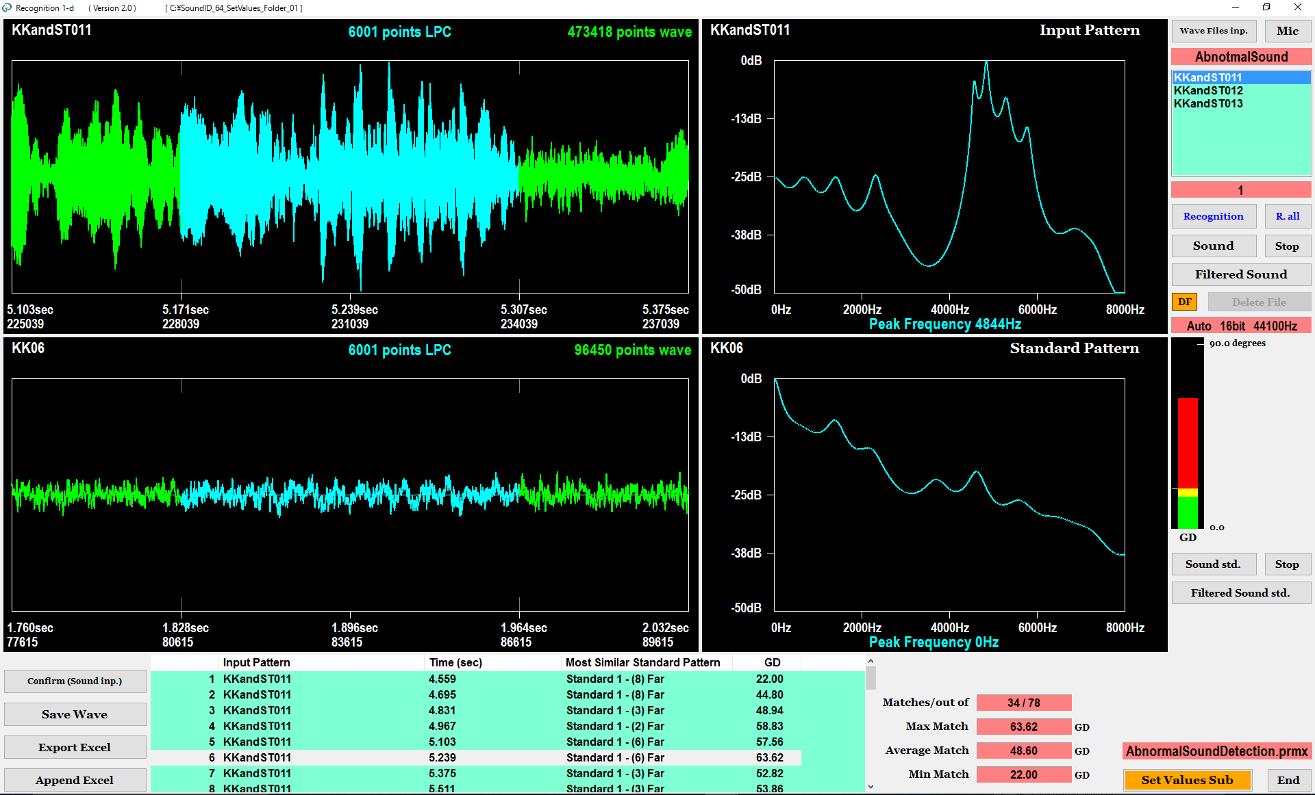Click the Save Wave button
This screenshot has width=1315, height=795.
[x=75, y=714]
